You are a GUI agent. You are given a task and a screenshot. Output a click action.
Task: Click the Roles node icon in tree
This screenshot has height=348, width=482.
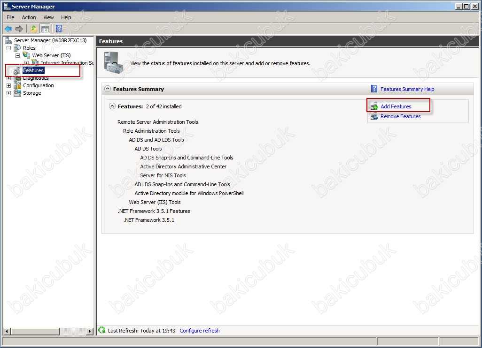17,48
